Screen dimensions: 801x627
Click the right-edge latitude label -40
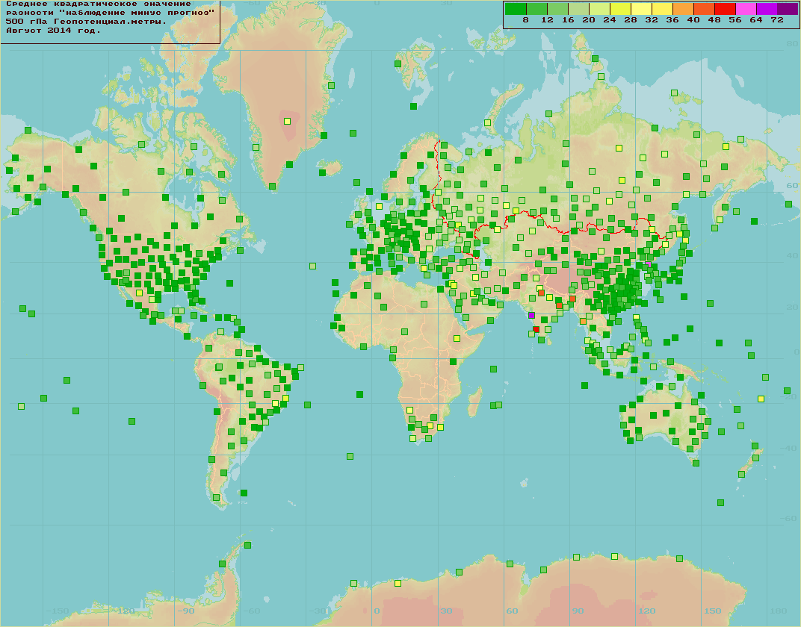(x=789, y=448)
